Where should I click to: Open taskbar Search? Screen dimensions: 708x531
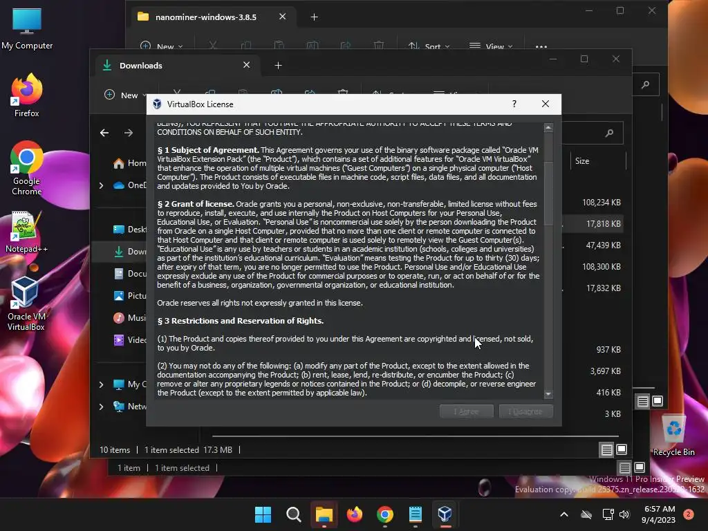[x=293, y=514]
